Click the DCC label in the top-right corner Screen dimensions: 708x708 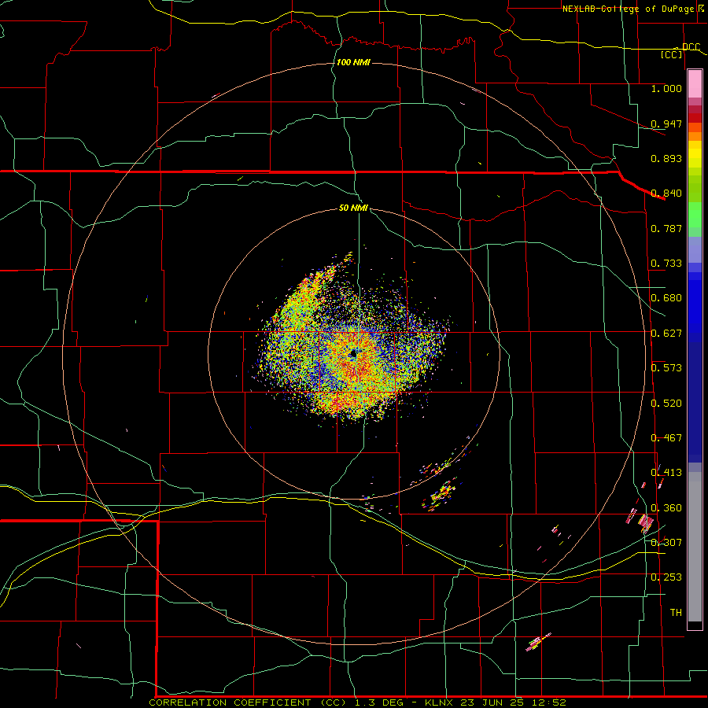691,46
